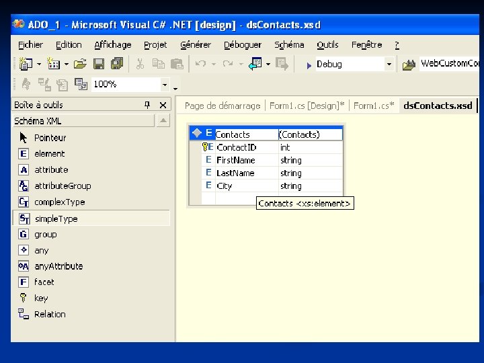Click the Save floppy disk icon
The width and height of the screenshot is (484, 363).
point(99,64)
